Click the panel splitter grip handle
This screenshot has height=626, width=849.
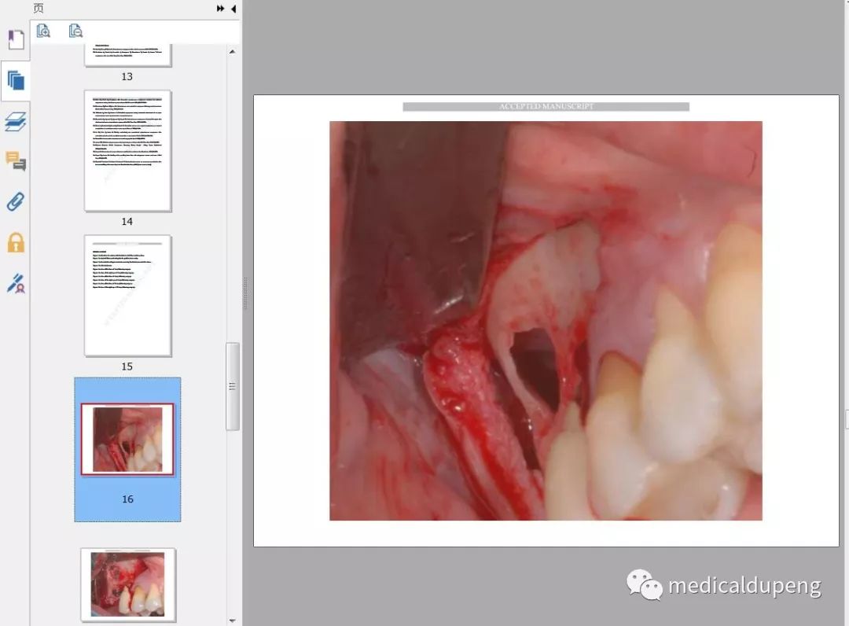click(244, 293)
